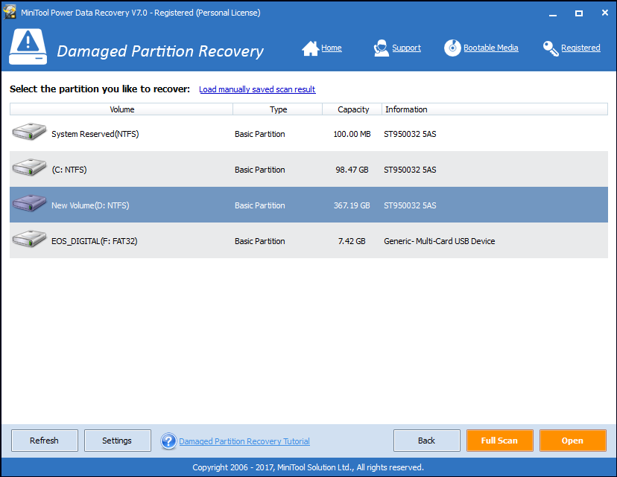The image size is (617, 477).
Task: Sort by the Volume column header
Action: coord(121,109)
